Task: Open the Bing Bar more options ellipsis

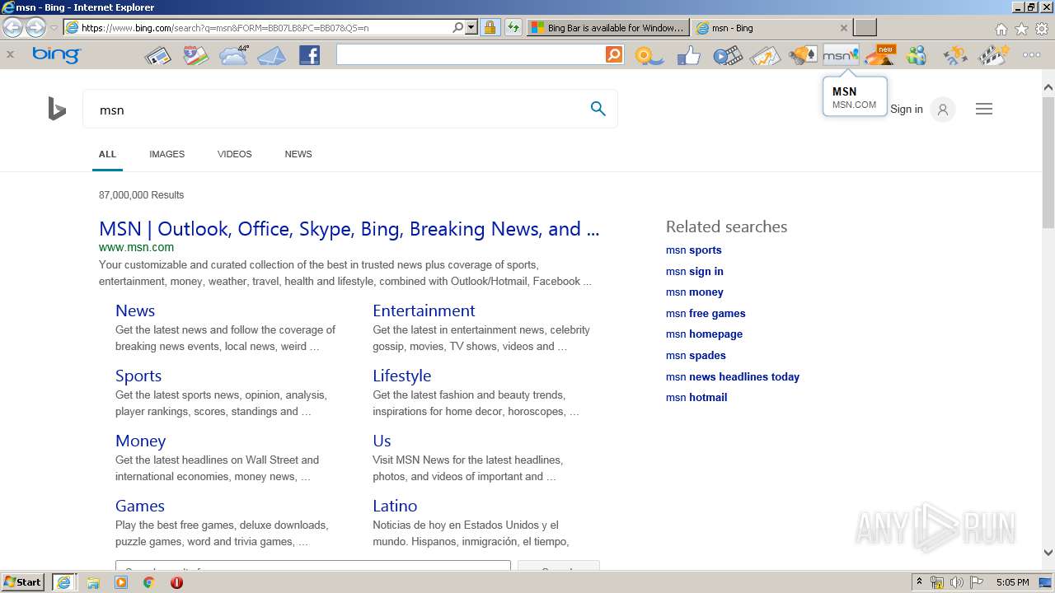Action: tap(1031, 55)
